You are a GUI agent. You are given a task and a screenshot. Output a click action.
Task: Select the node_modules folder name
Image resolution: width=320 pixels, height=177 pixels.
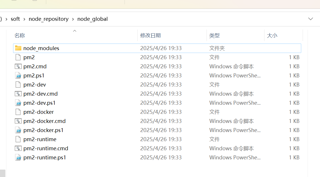(x=41, y=48)
